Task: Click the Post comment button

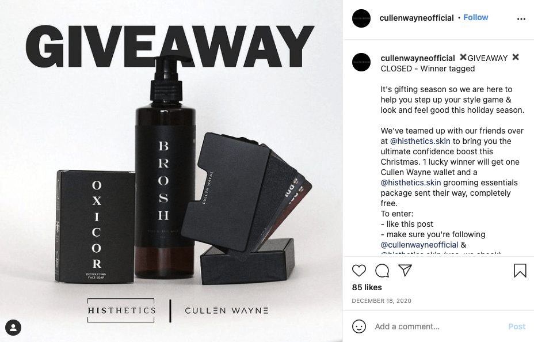Action: pyautogui.click(x=517, y=326)
